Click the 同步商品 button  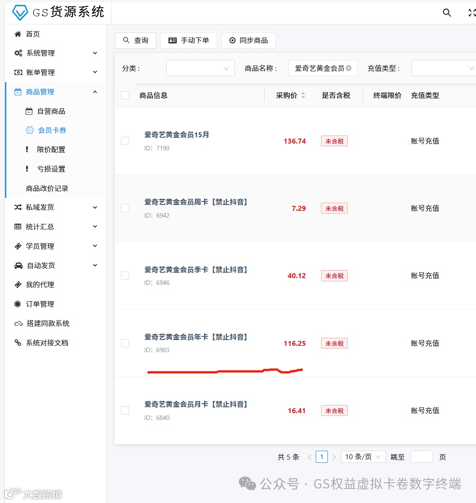pyautogui.click(x=248, y=41)
